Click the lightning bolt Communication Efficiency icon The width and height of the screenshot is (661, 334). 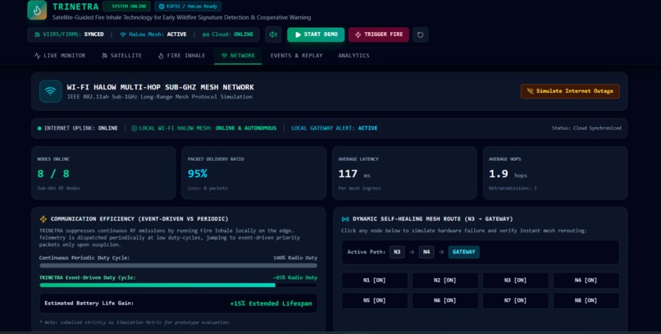43,219
